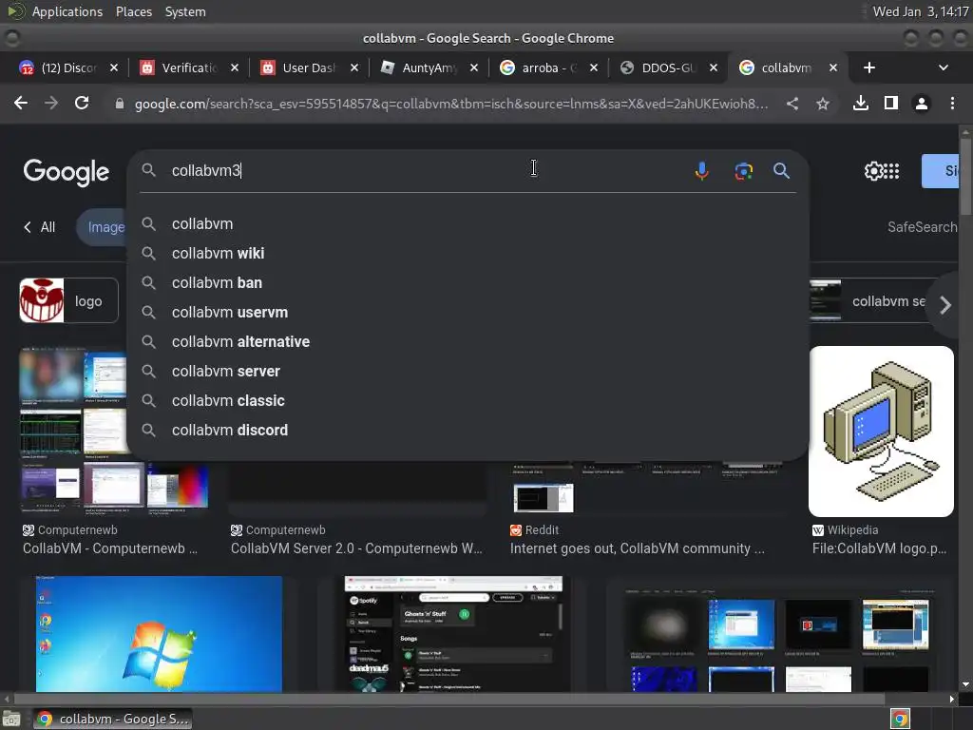Open the tab search dropdown arrow
973x730 pixels.
[944, 67]
